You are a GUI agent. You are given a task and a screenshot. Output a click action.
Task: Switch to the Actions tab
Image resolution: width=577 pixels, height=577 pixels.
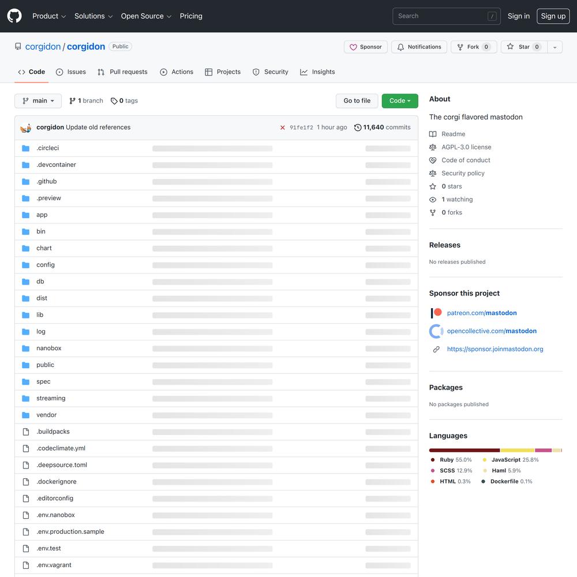click(177, 72)
